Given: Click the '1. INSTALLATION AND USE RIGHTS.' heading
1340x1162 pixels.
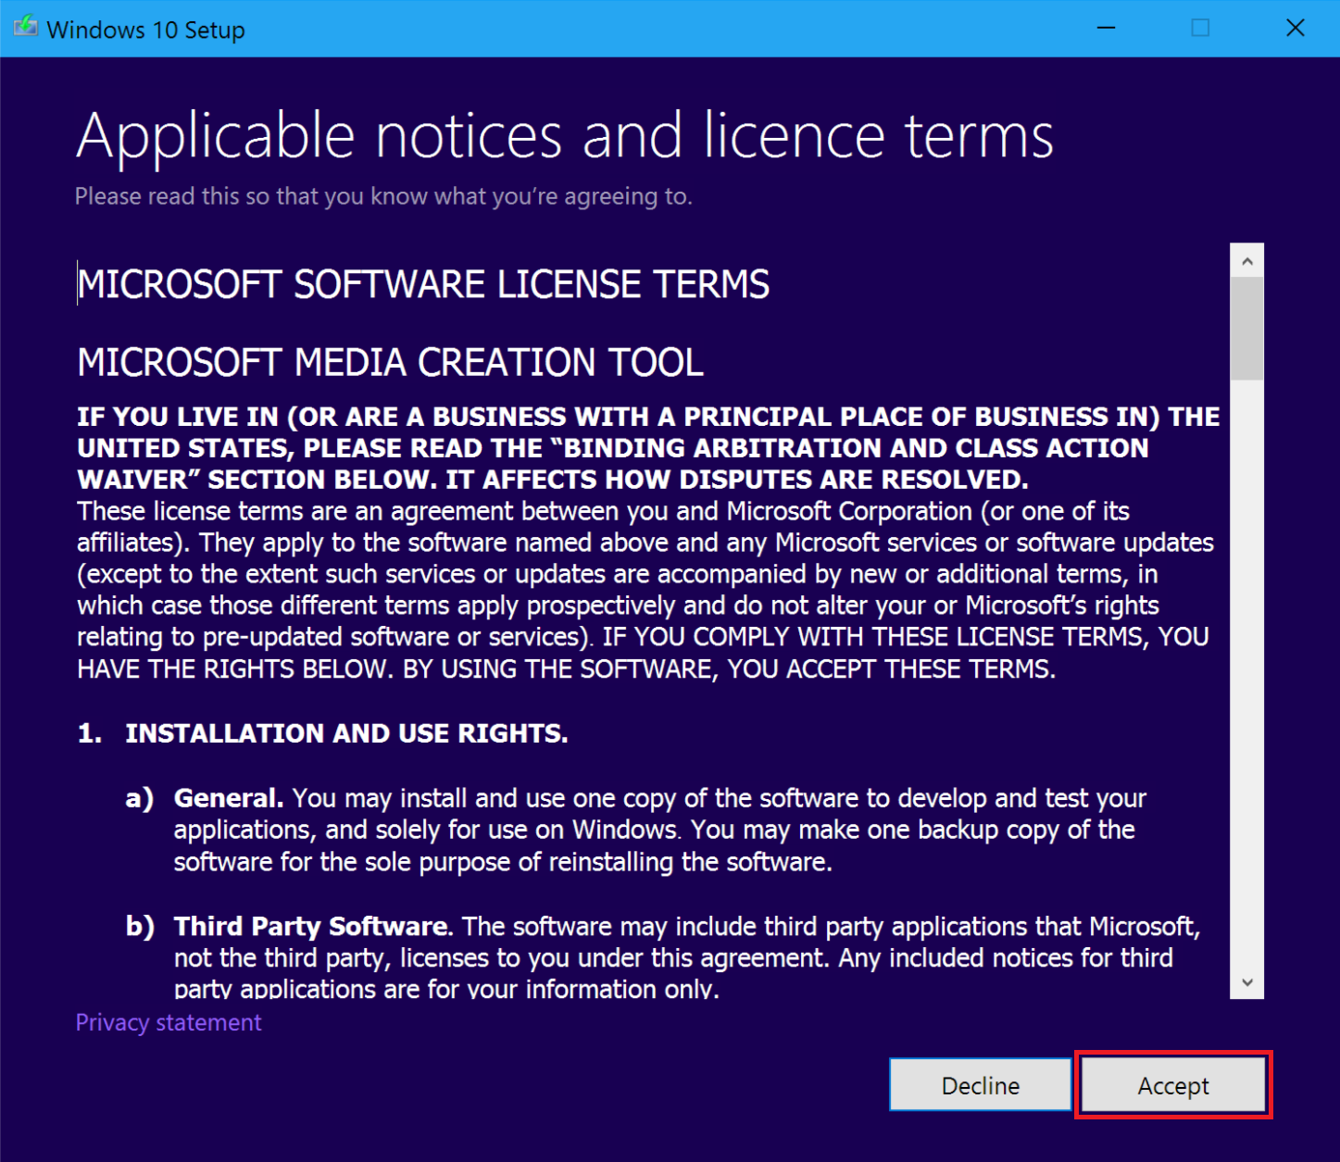Looking at the screenshot, I should click(x=322, y=733).
